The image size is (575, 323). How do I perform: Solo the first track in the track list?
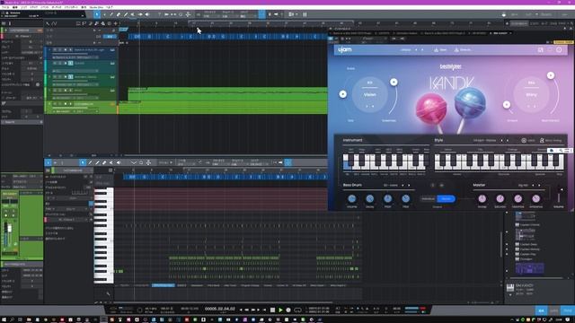coord(60,50)
